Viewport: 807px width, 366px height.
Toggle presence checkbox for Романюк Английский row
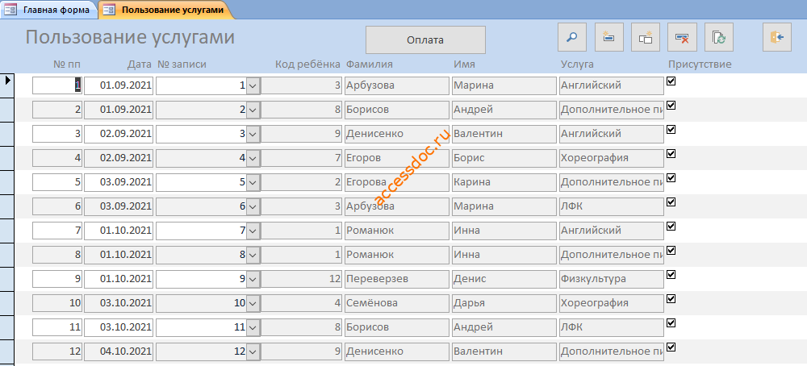(671, 227)
